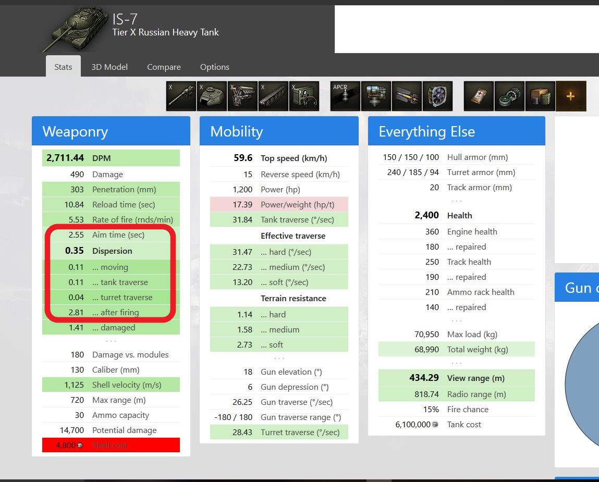
Task: Click the "Tank traverse (°/sec)" label
Action: (297, 219)
